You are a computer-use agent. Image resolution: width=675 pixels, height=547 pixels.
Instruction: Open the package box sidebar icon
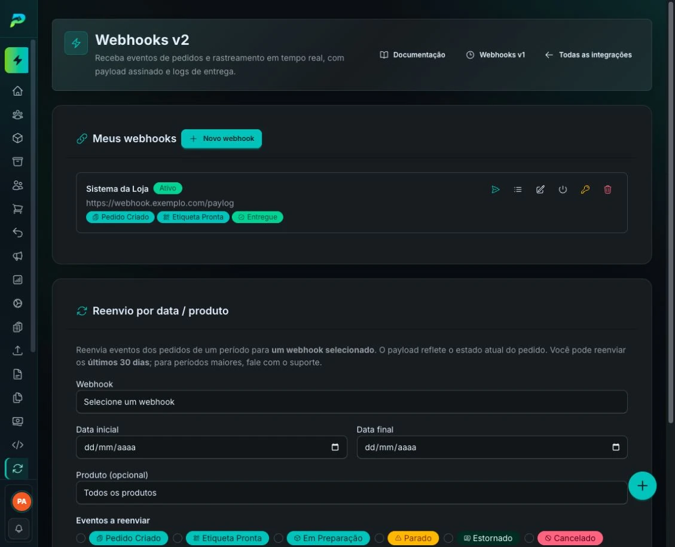tap(18, 138)
